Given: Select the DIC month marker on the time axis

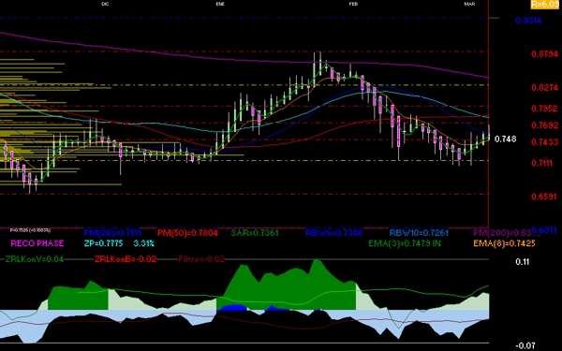Looking at the screenshot, I should pyautogui.click(x=105, y=4).
